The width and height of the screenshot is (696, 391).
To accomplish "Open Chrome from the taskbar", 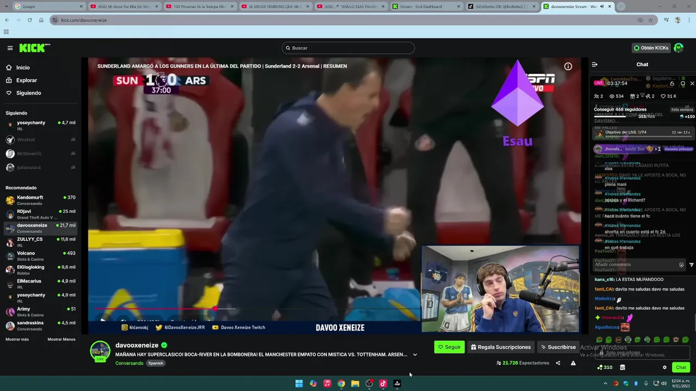I will (x=341, y=383).
